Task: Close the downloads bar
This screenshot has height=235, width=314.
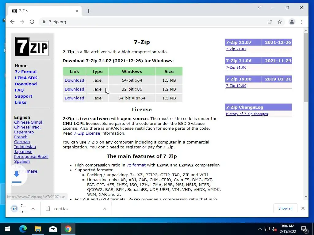Action: tap(303, 208)
